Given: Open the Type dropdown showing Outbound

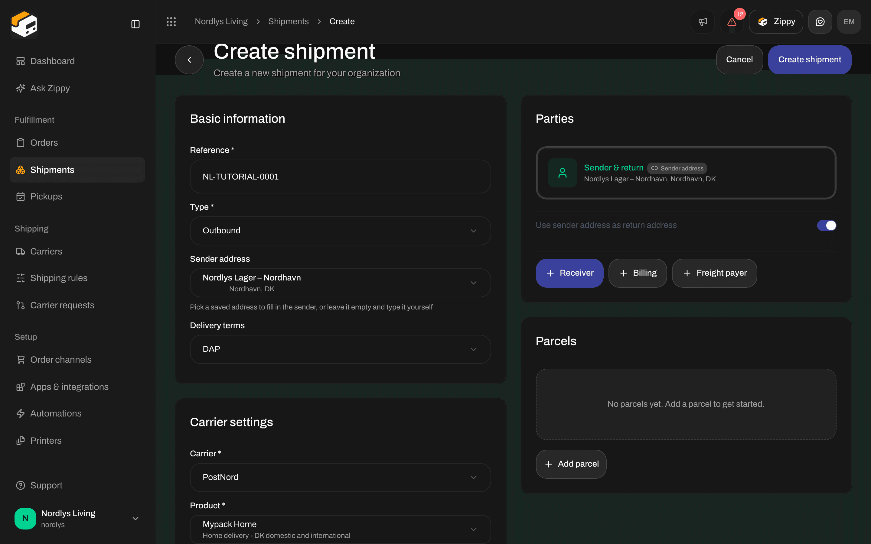Looking at the screenshot, I should tap(340, 231).
